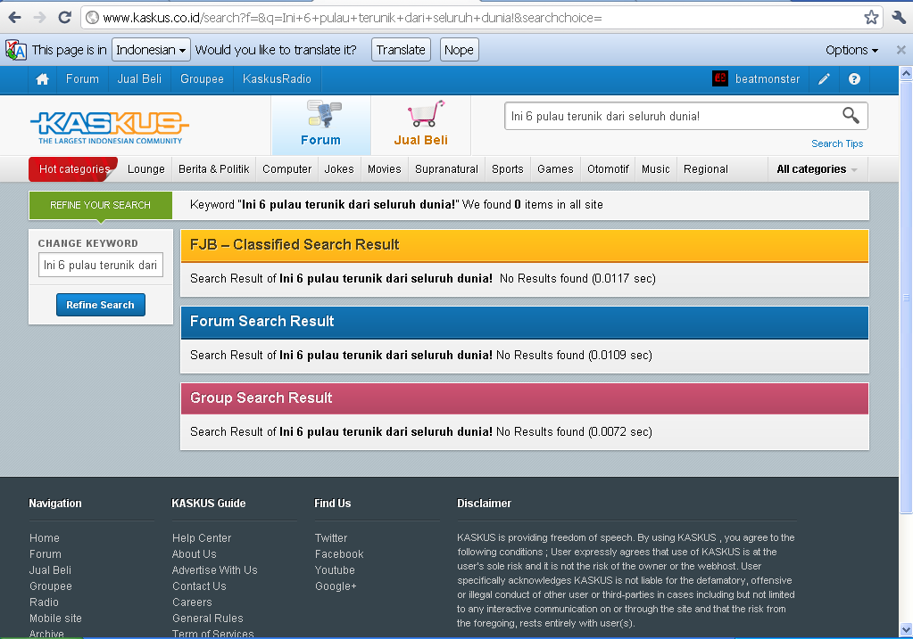Click the FJB – Classified Search Result heading
913x639 pixels.
[295, 245]
